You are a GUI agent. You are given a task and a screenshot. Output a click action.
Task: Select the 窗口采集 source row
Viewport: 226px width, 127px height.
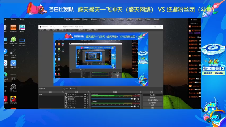click(x=77, y=99)
